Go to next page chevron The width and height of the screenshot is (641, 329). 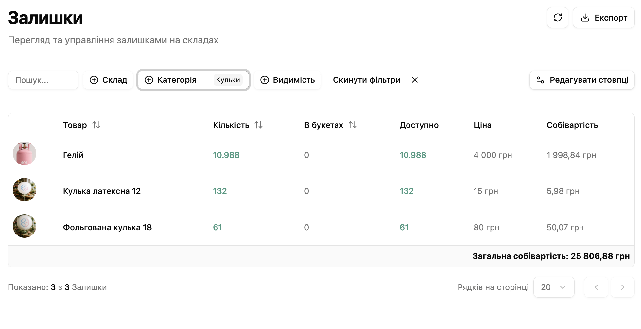point(623,287)
